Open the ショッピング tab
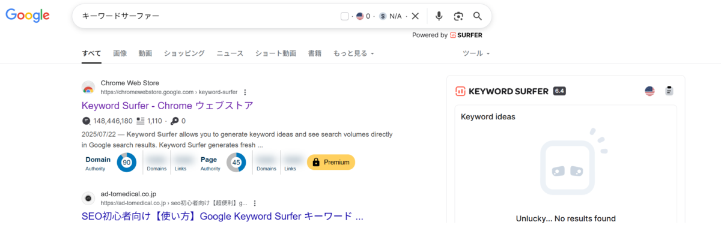This screenshot has height=243, width=721. (x=184, y=53)
